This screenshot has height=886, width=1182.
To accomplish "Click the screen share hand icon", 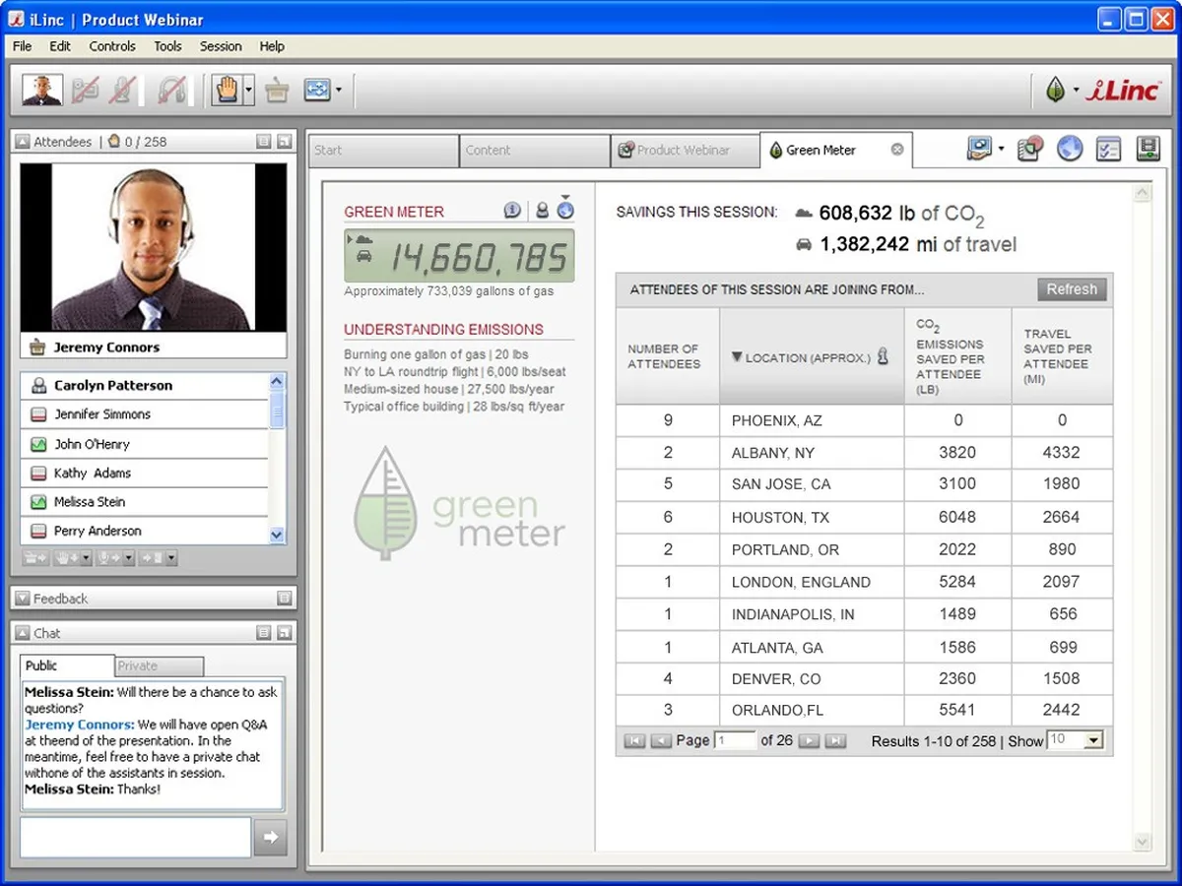I will (979, 150).
